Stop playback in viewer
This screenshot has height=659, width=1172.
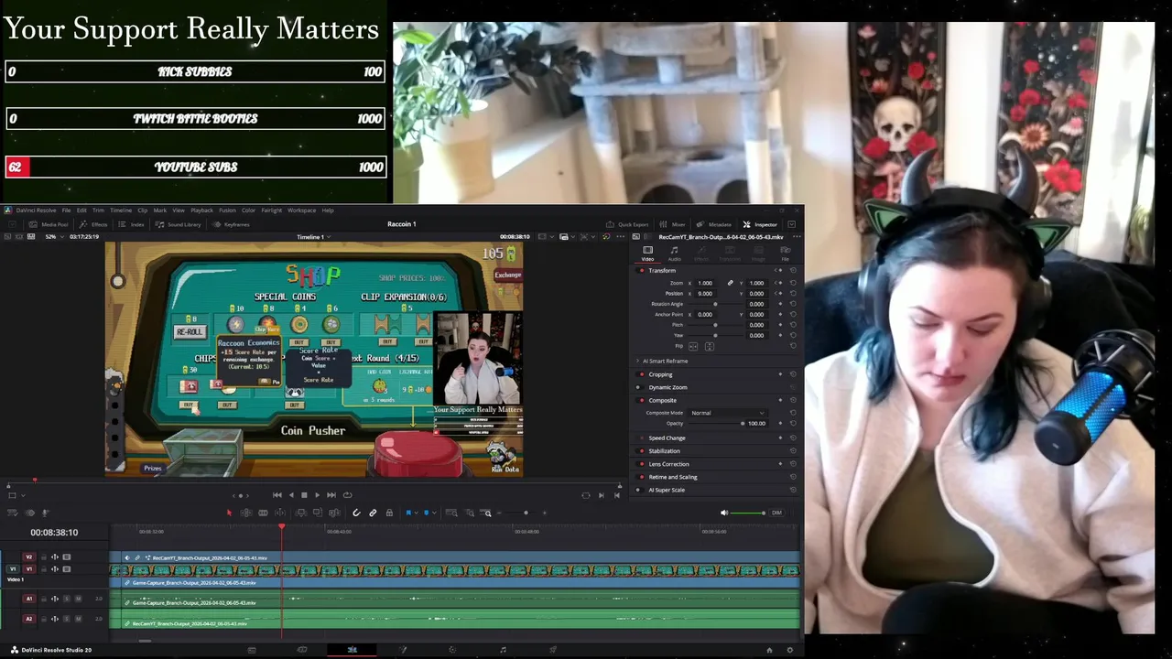coord(304,495)
